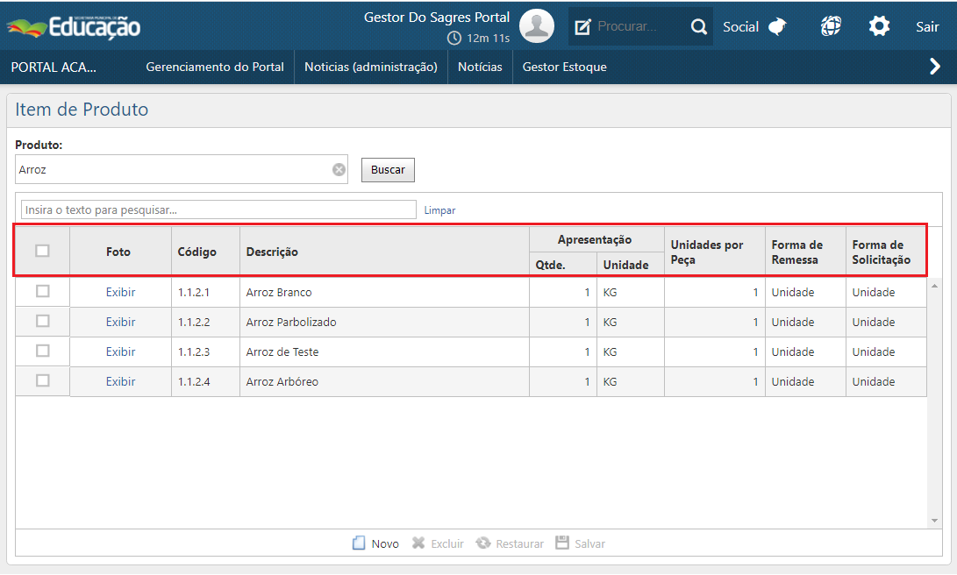Click the magnifier search icon in header
The image size is (957, 575).
tap(698, 27)
